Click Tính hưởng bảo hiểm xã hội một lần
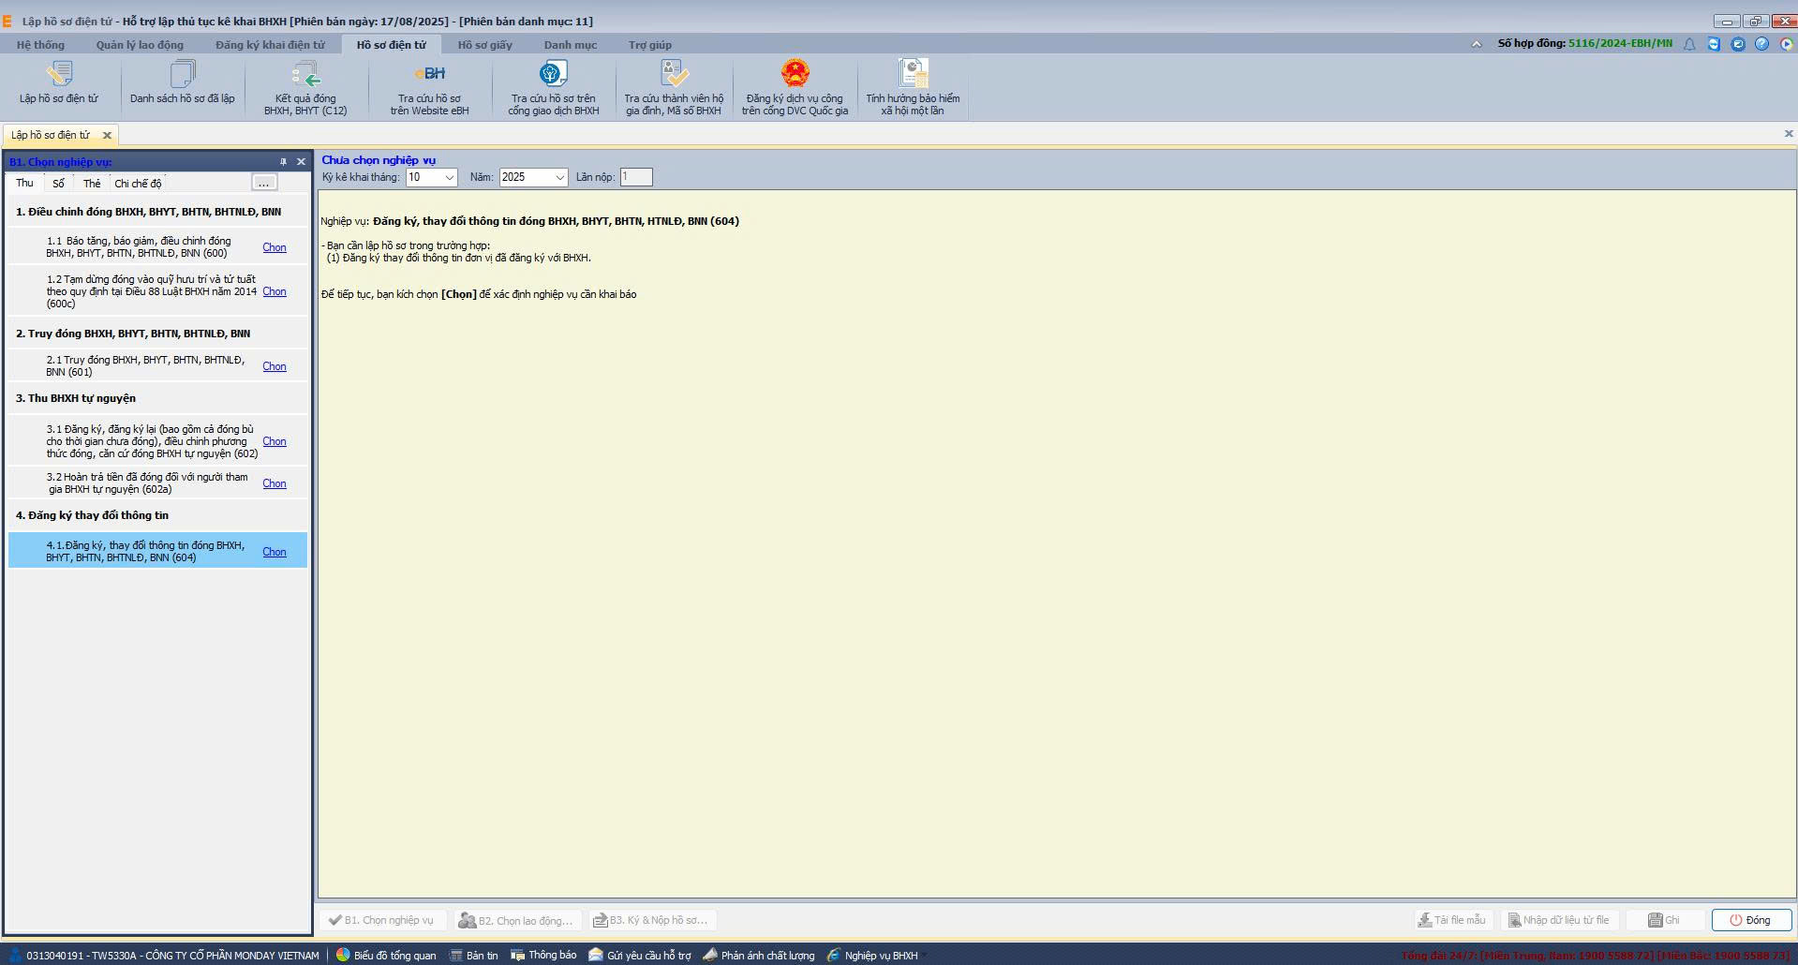 point(912,75)
